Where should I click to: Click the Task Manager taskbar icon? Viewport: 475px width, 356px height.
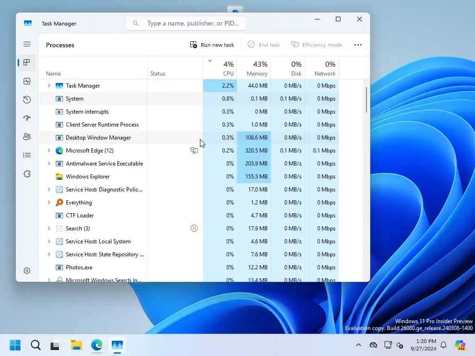(117, 345)
